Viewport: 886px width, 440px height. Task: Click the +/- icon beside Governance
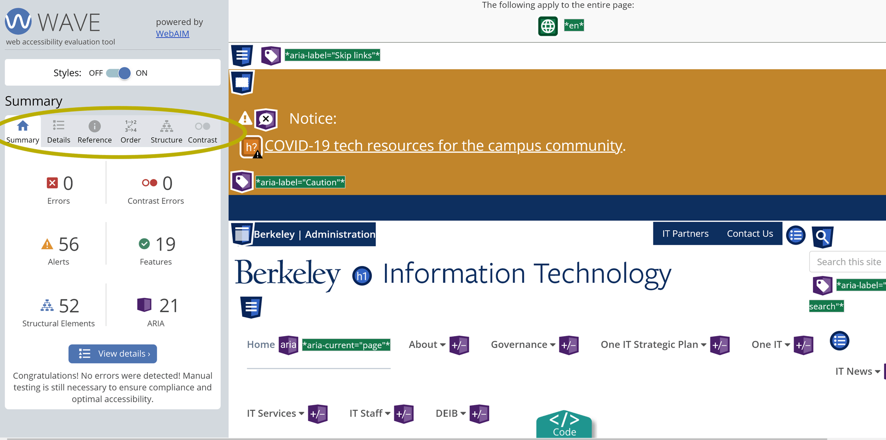point(569,345)
